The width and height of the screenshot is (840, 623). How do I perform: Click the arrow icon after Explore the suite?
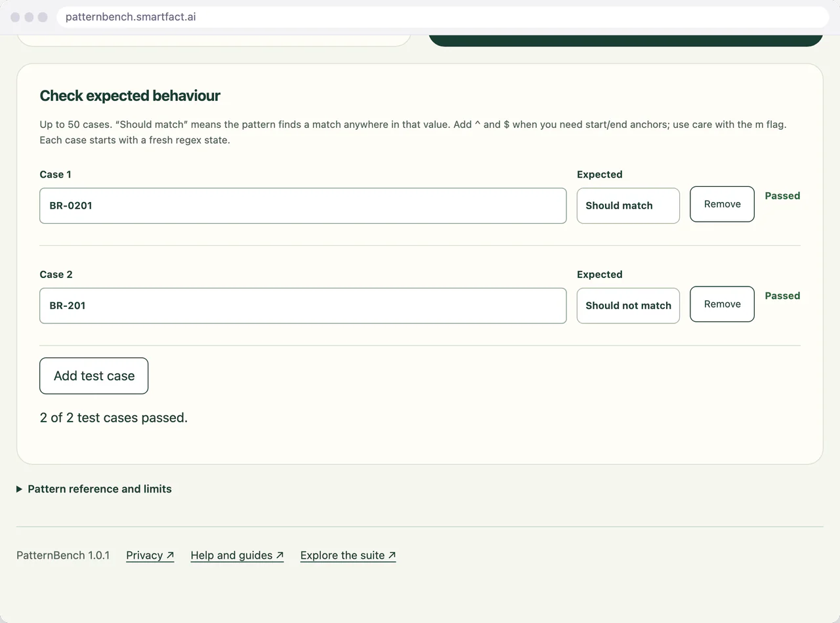pyautogui.click(x=392, y=555)
